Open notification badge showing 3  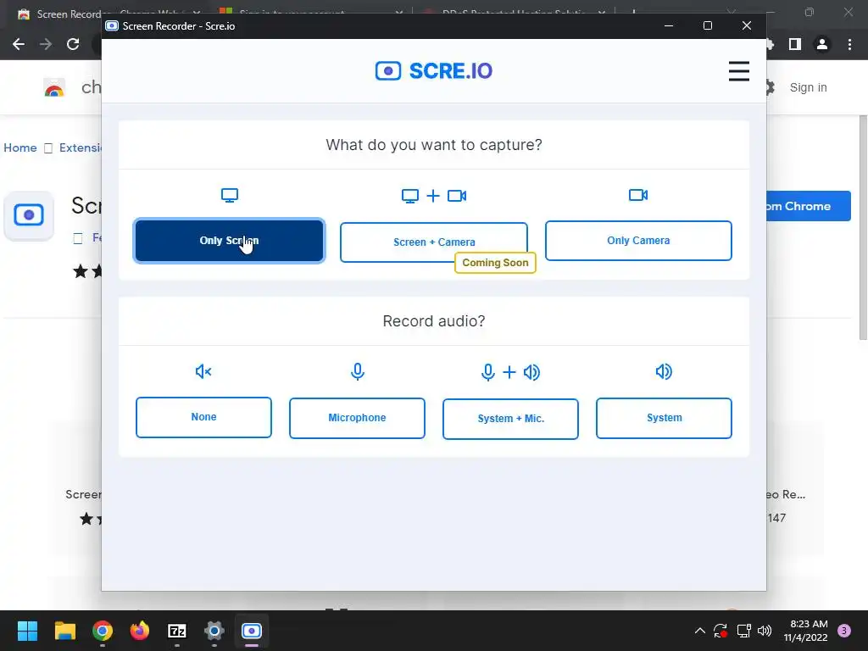(x=844, y=631)
